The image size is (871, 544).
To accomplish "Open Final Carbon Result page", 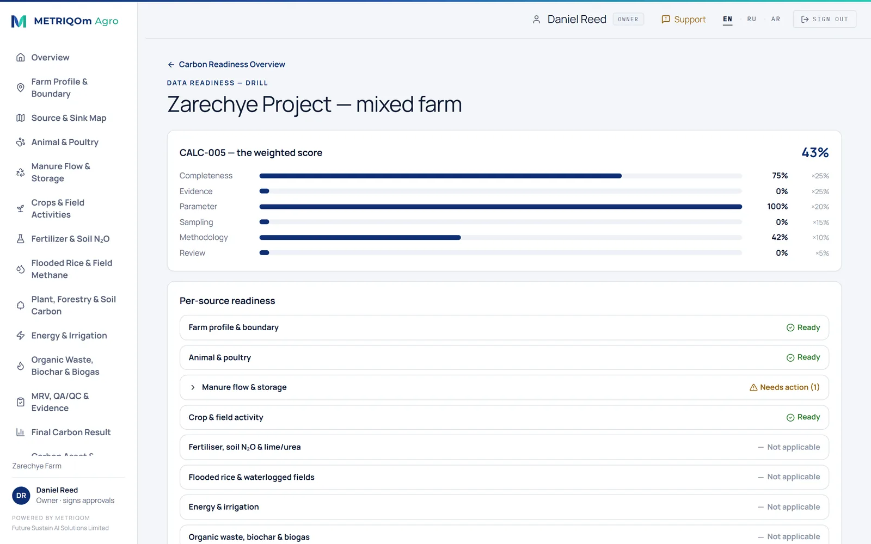I will [x=71, y=432].
